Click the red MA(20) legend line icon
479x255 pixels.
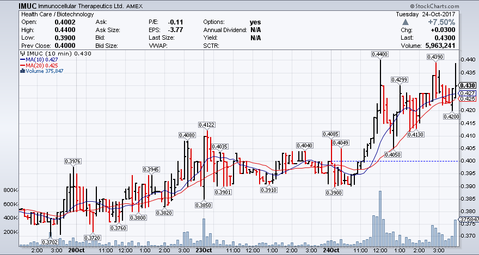[22, 66]
